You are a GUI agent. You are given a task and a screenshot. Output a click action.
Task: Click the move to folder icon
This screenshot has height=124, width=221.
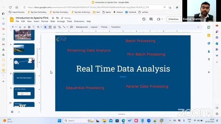58,18
